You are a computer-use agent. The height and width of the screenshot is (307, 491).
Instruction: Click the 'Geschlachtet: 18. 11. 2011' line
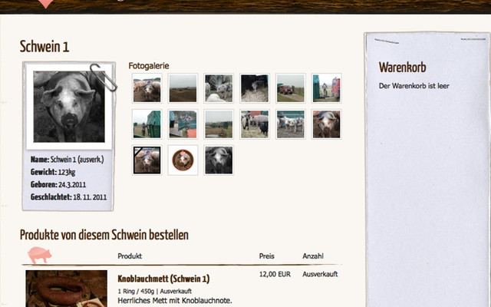click(x=68, y=197)
